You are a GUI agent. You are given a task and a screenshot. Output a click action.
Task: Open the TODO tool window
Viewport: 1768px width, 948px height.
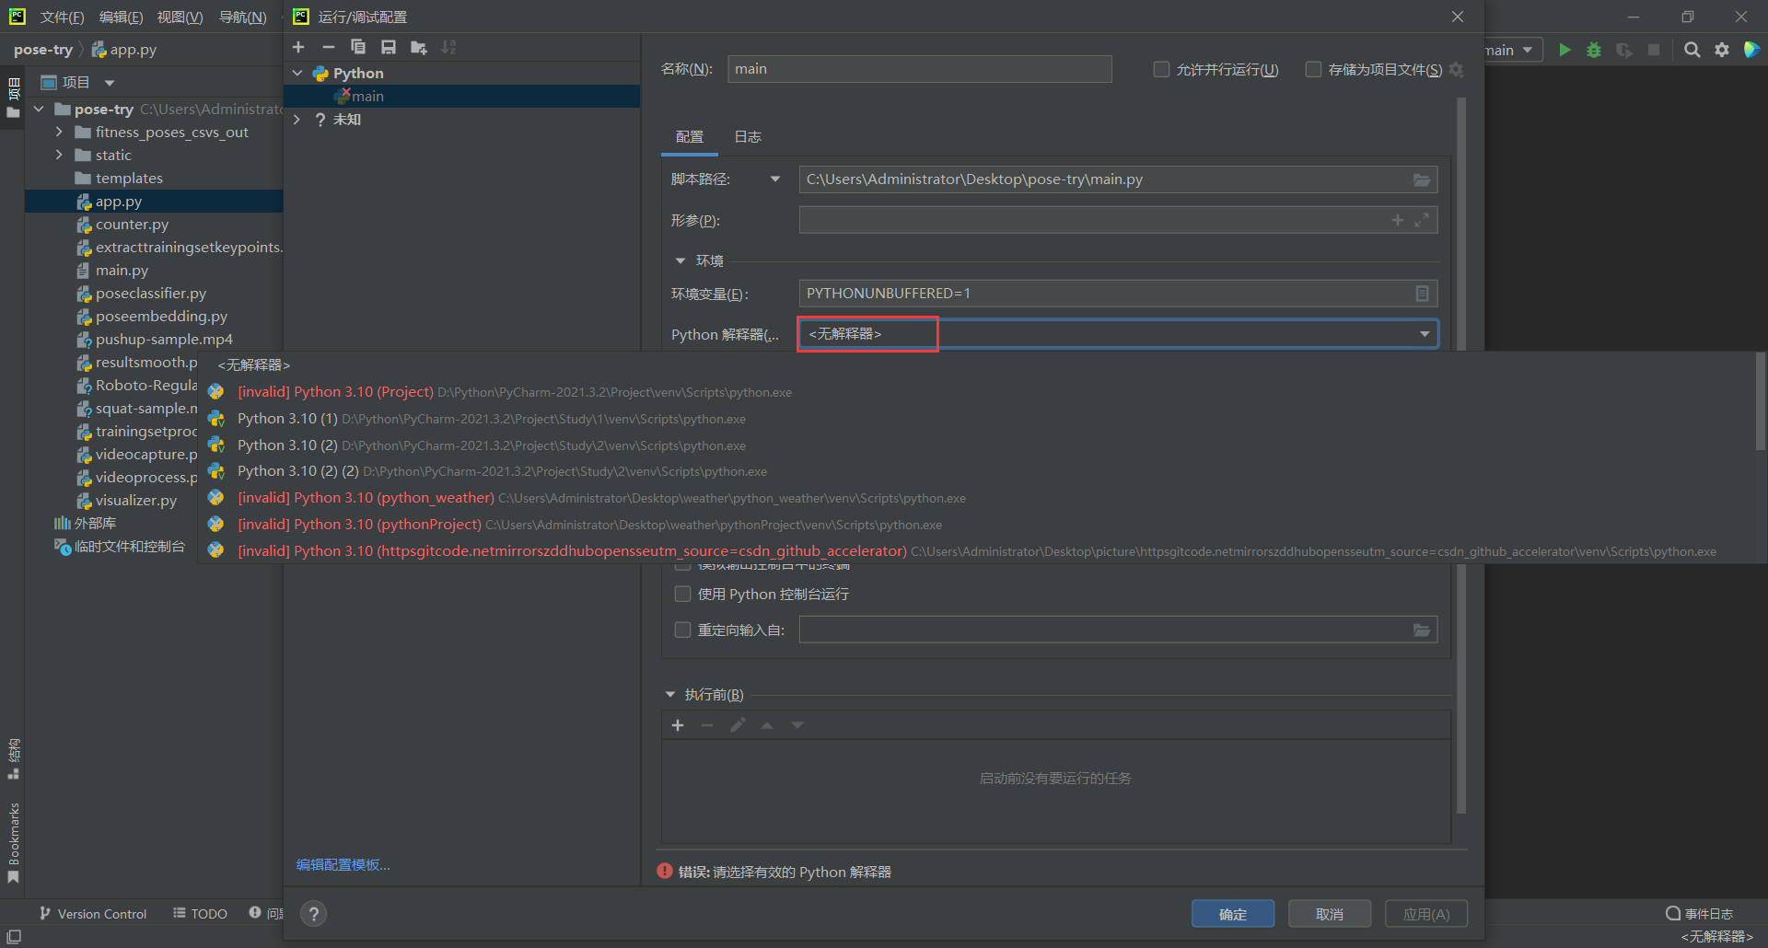tap(200, 914)
